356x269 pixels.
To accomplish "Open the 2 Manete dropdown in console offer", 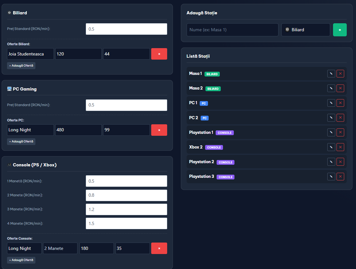I will pyautogui.click(x=60, y=248).
